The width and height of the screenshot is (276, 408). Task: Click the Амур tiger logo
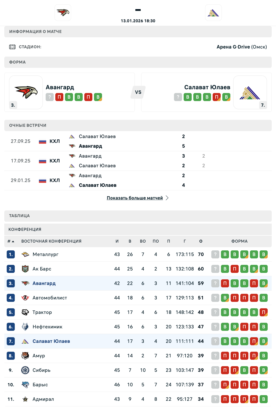click(25, 356)
